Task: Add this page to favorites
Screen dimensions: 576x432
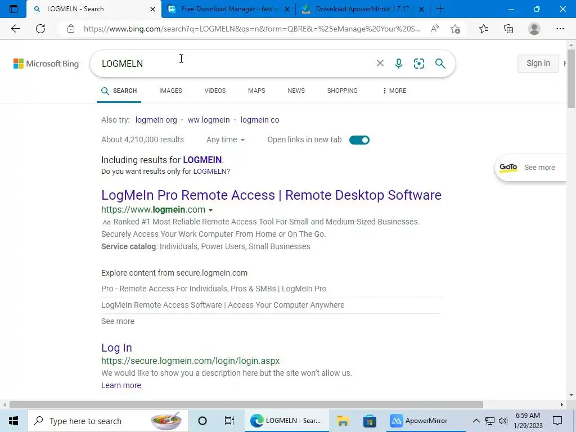Action: click(455, 29)
